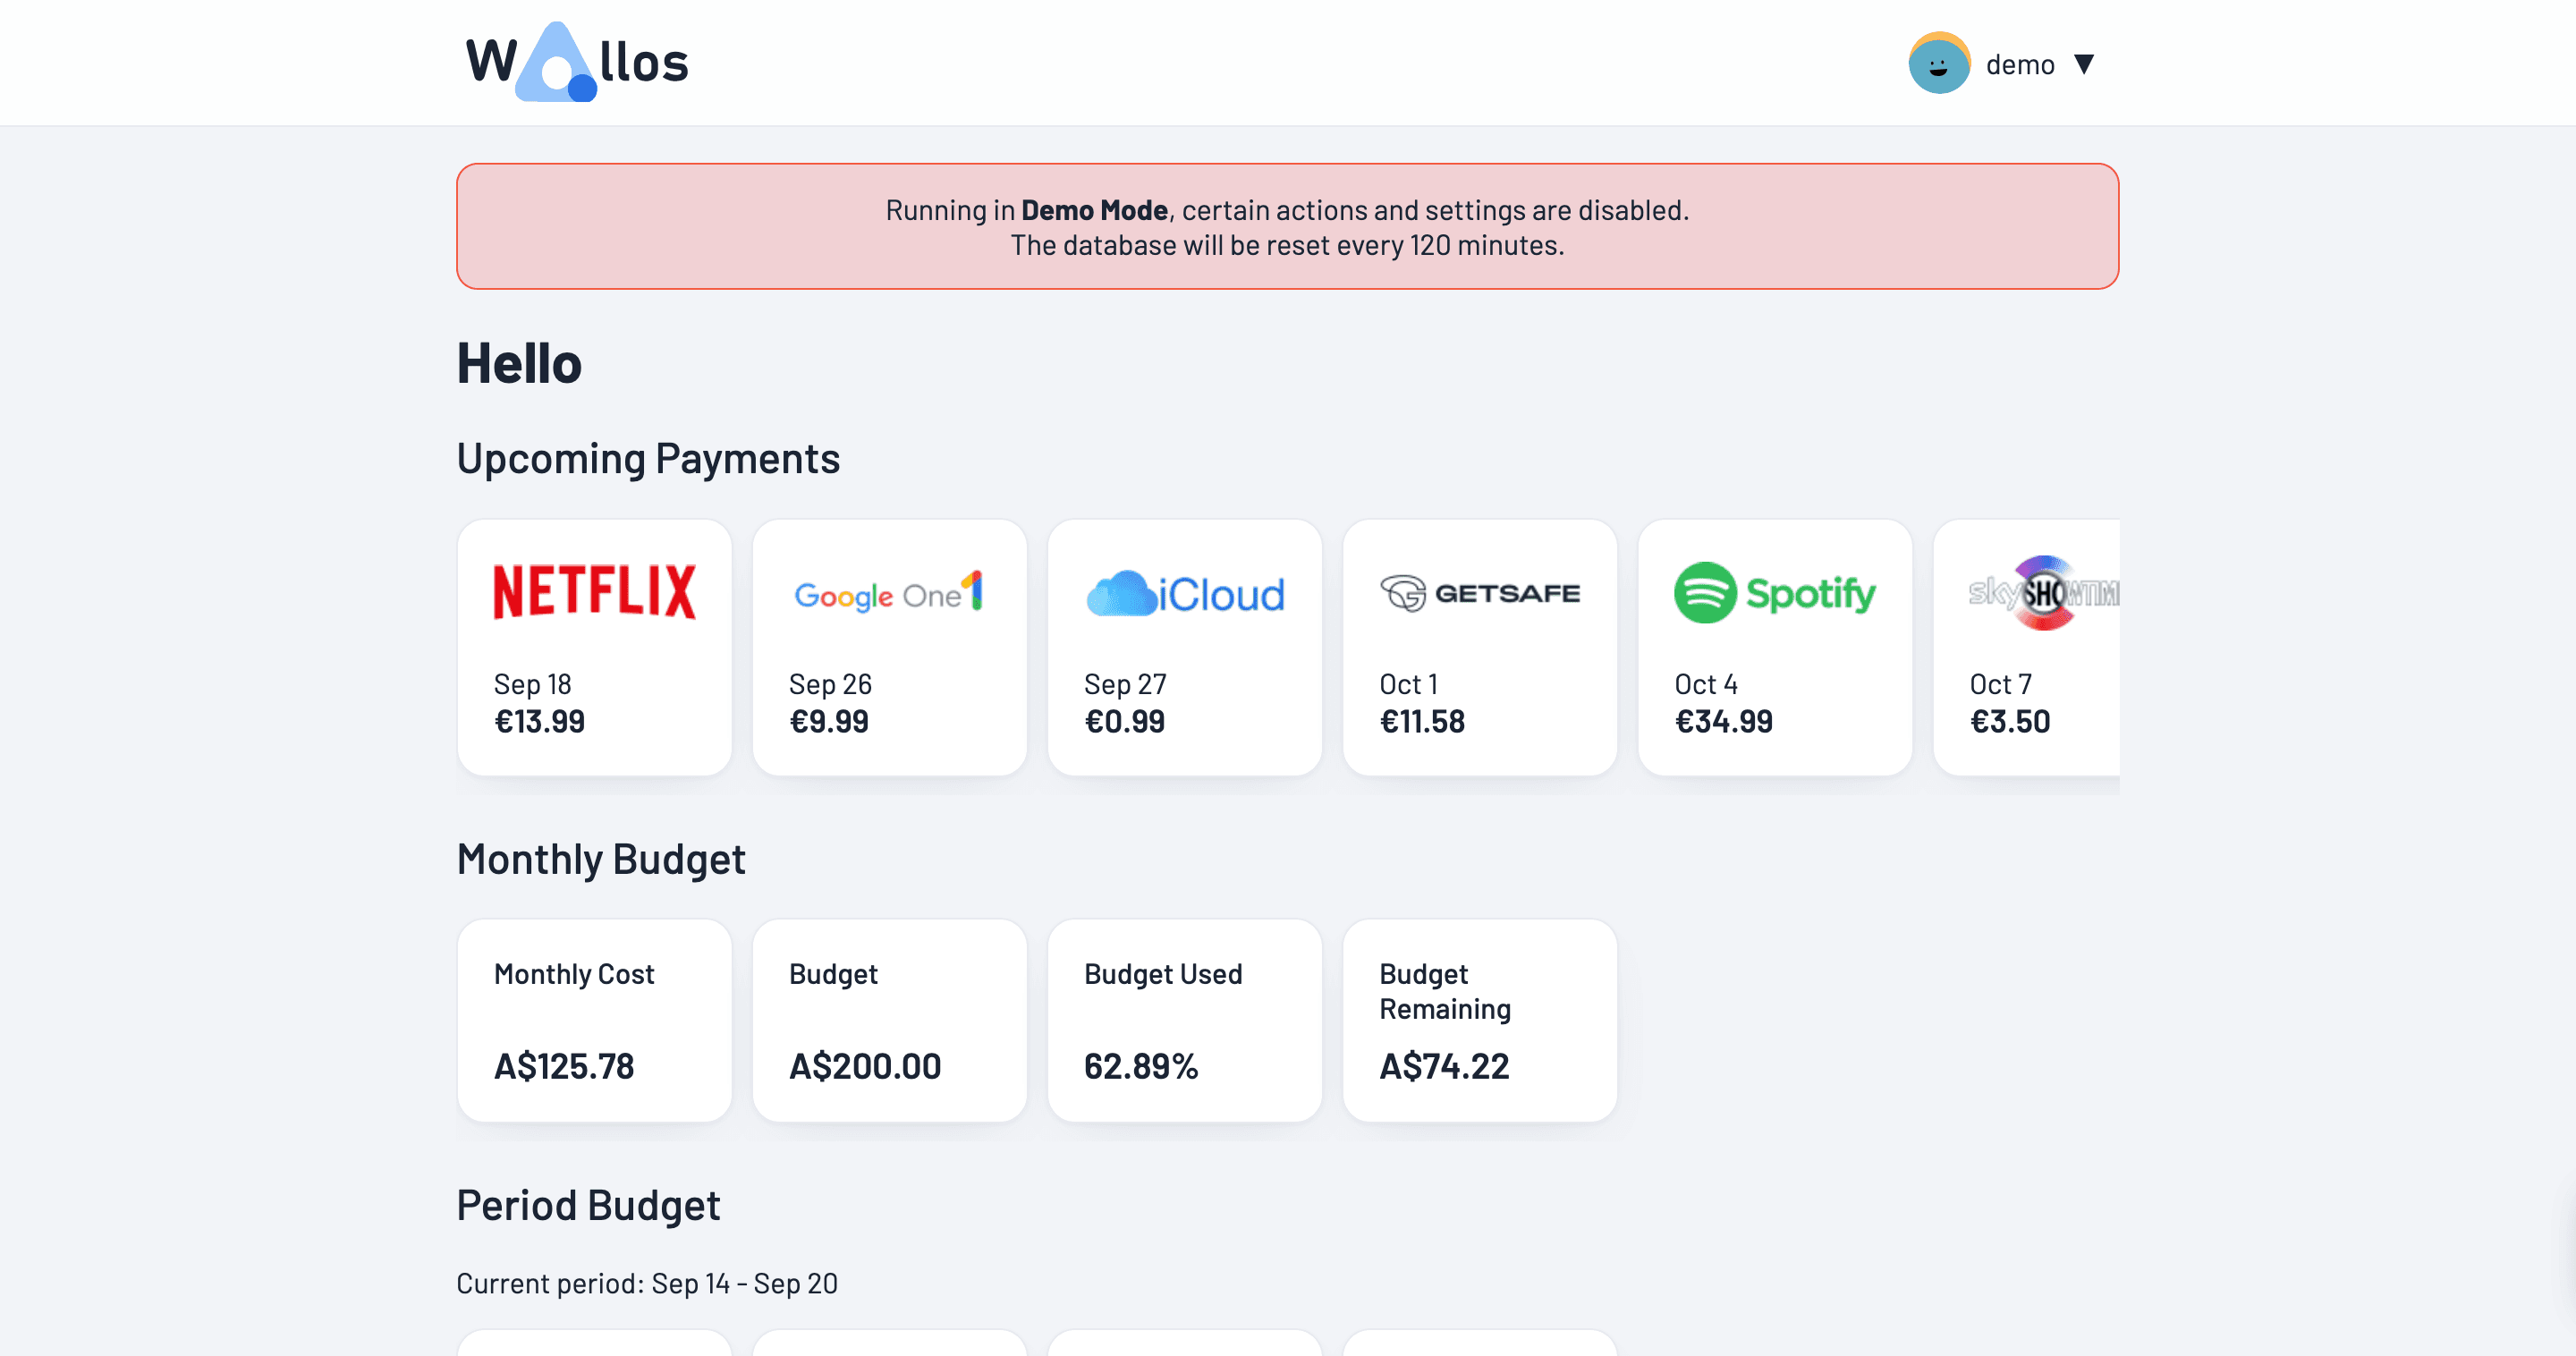Click the current period Sep 14 - Sep 20 text
The width and height of the screenshot is (2576, 1356).
pyautogui.click(x=647, y=1284)
